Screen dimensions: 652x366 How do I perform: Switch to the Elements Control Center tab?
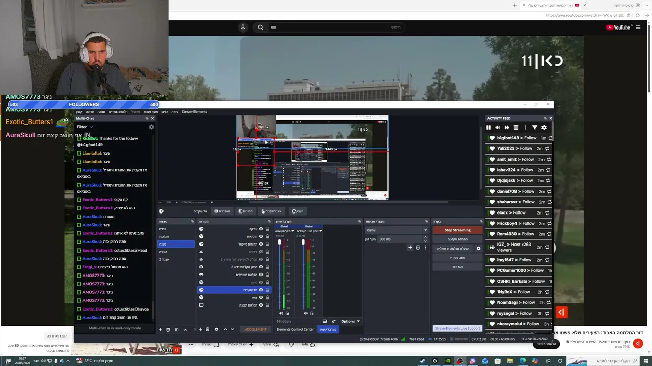[295, 329]
